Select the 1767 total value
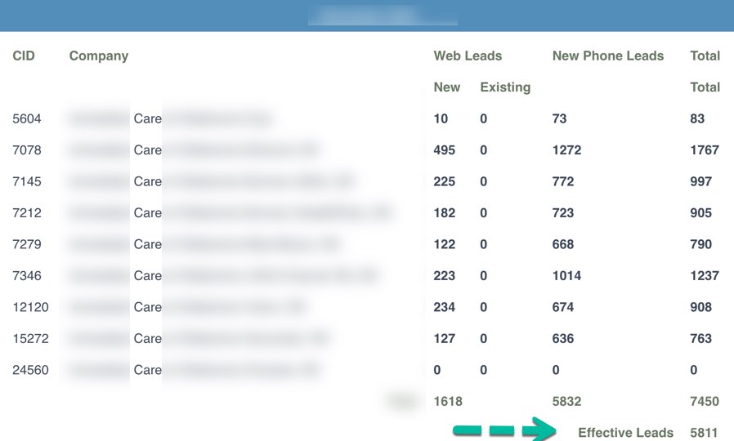Viewport: 734px width, 441px height. tap(705, 150)
